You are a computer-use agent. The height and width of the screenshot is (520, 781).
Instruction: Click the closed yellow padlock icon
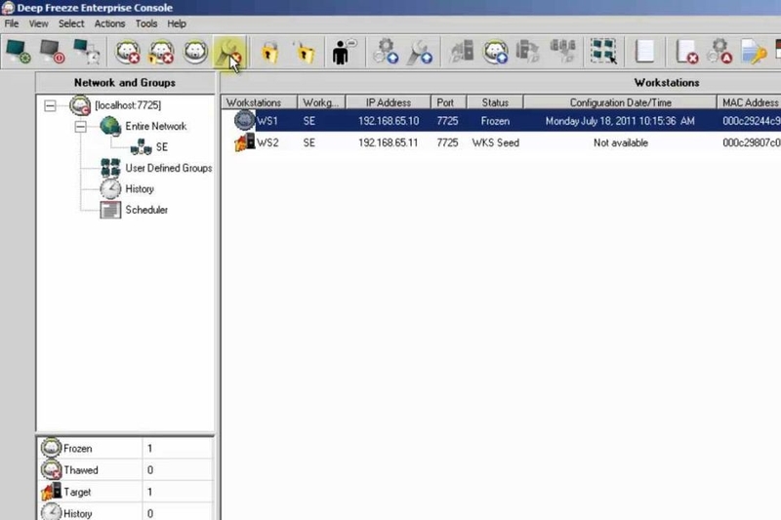[x=269, y=52]
